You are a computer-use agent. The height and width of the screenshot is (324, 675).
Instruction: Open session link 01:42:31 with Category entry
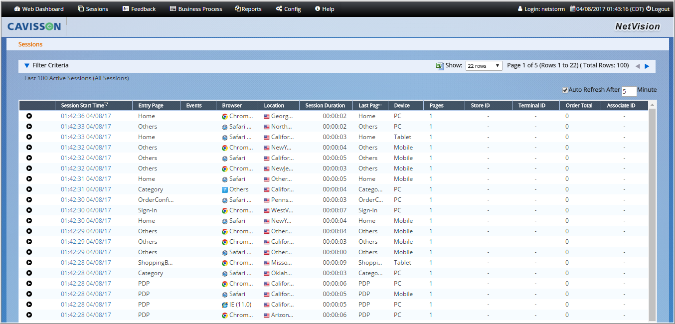pyautogui.click(x=86, y=189)
